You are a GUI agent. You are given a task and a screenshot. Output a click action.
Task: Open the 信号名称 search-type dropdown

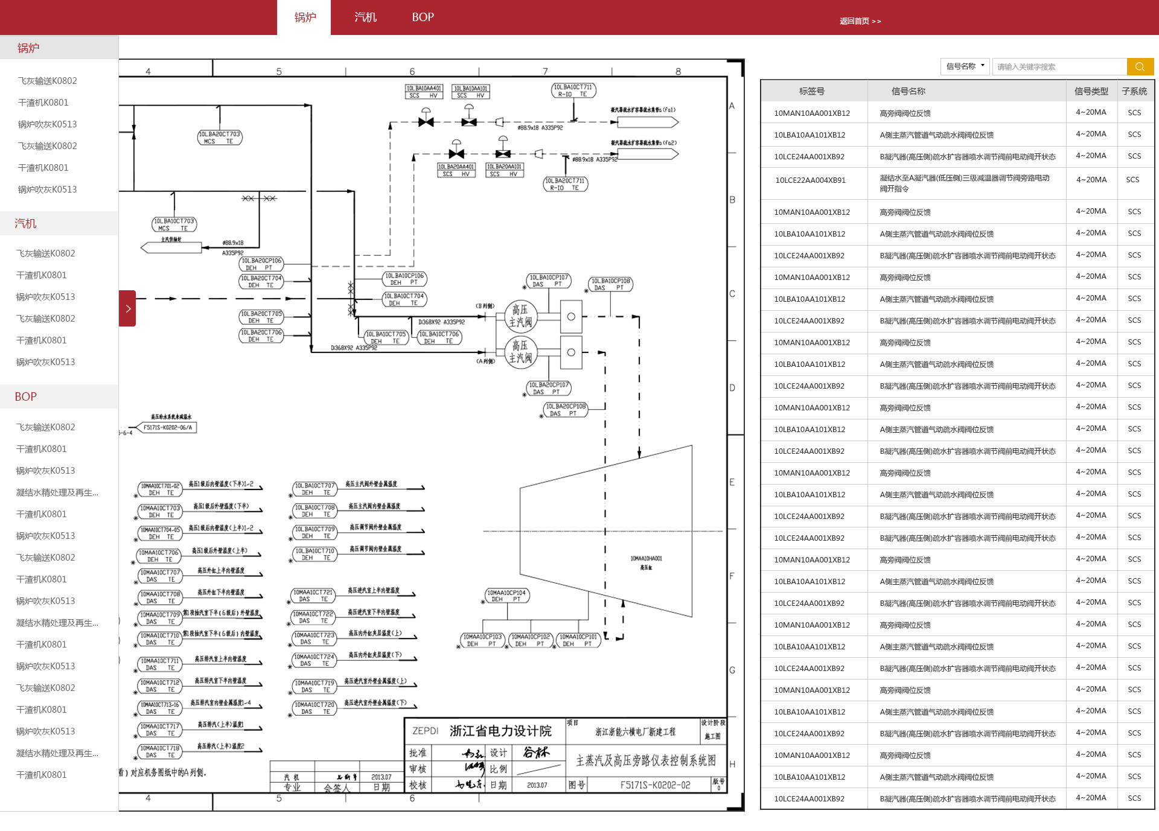tap(964, 66)
